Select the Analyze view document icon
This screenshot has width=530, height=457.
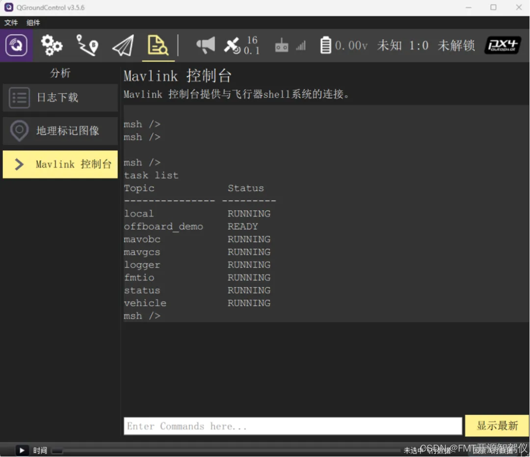point(158,45)
